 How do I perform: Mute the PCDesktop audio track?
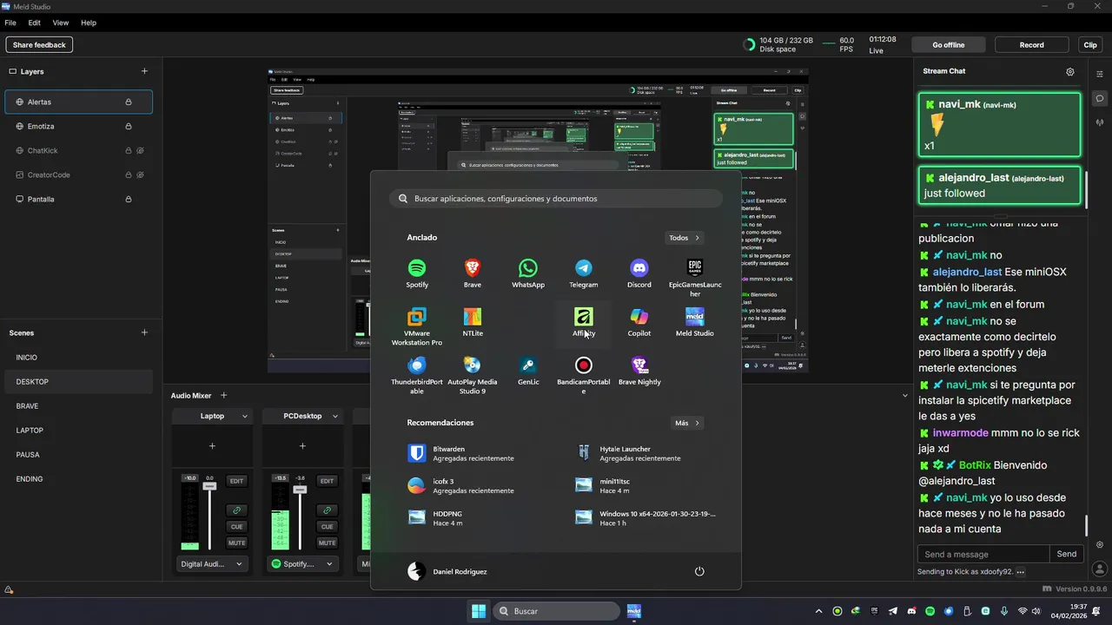327,543
